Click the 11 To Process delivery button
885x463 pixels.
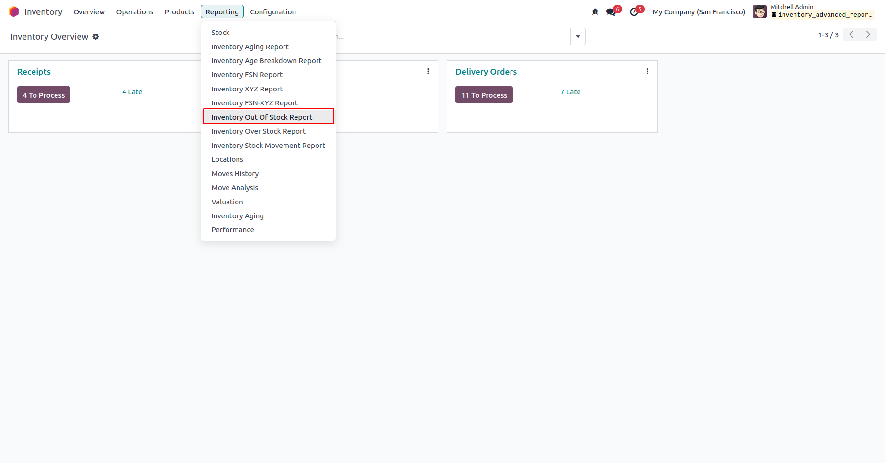(x=484, y=95)
